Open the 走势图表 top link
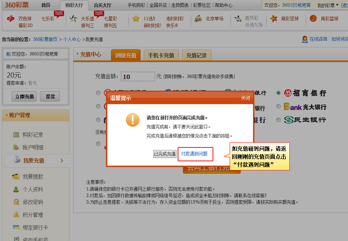The width and height of the screenshot is (348, 241). [180, 5]
